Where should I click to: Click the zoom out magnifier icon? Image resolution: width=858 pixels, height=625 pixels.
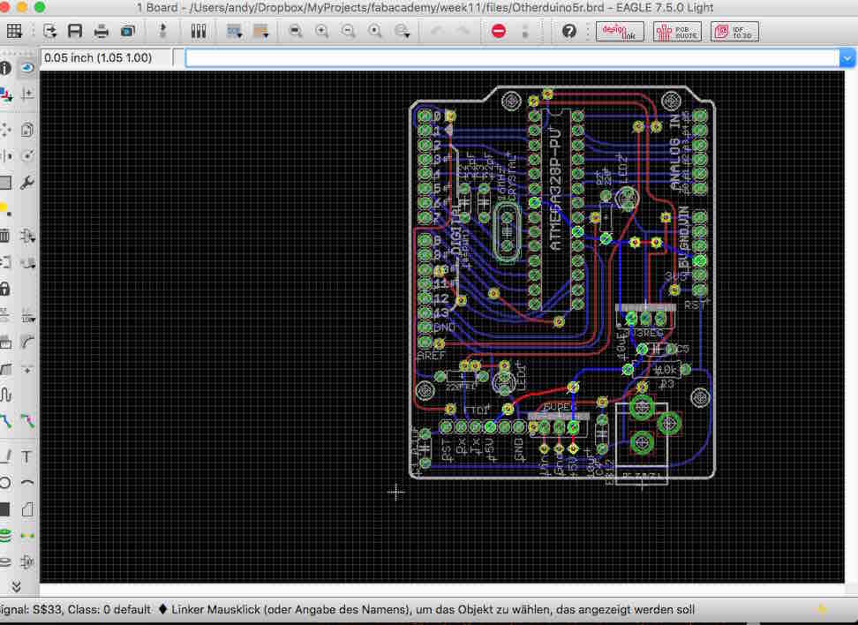click(349, 31)
